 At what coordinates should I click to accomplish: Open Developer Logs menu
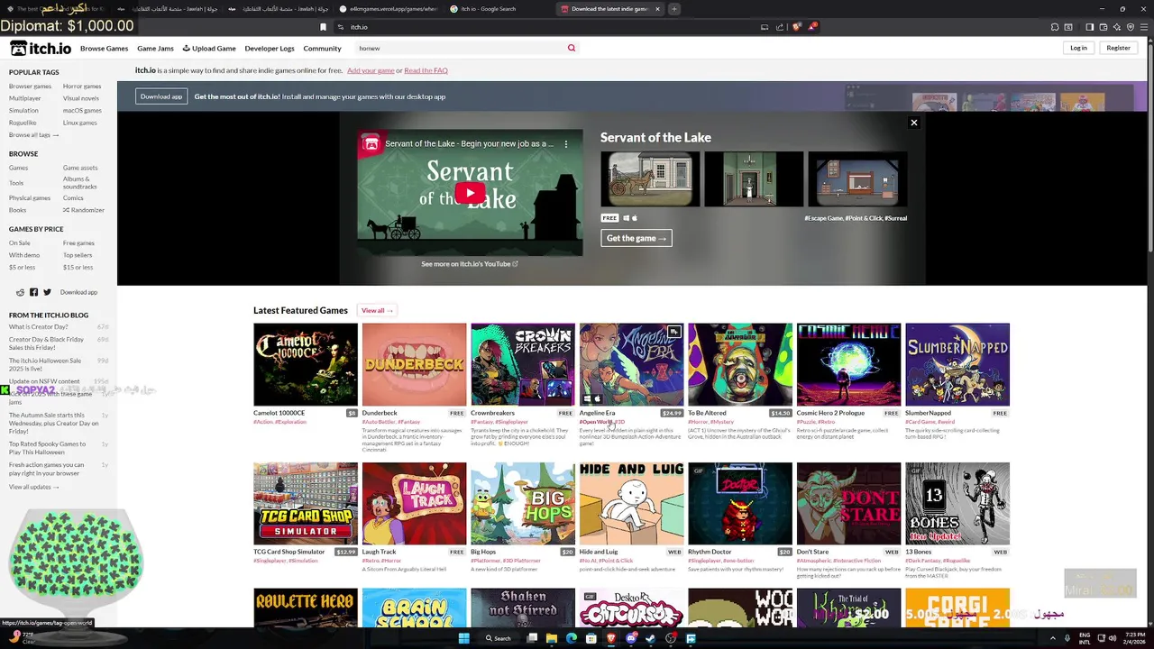(270, 48)
